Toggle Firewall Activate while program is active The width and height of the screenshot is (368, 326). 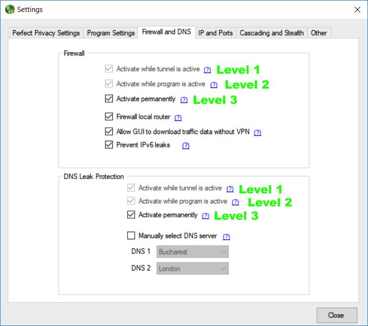109,84
